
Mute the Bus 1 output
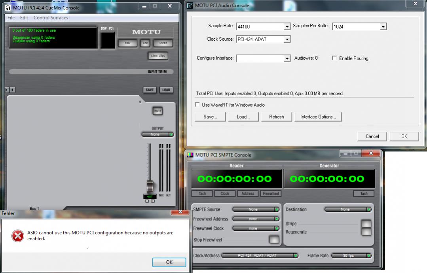[158, 111]
